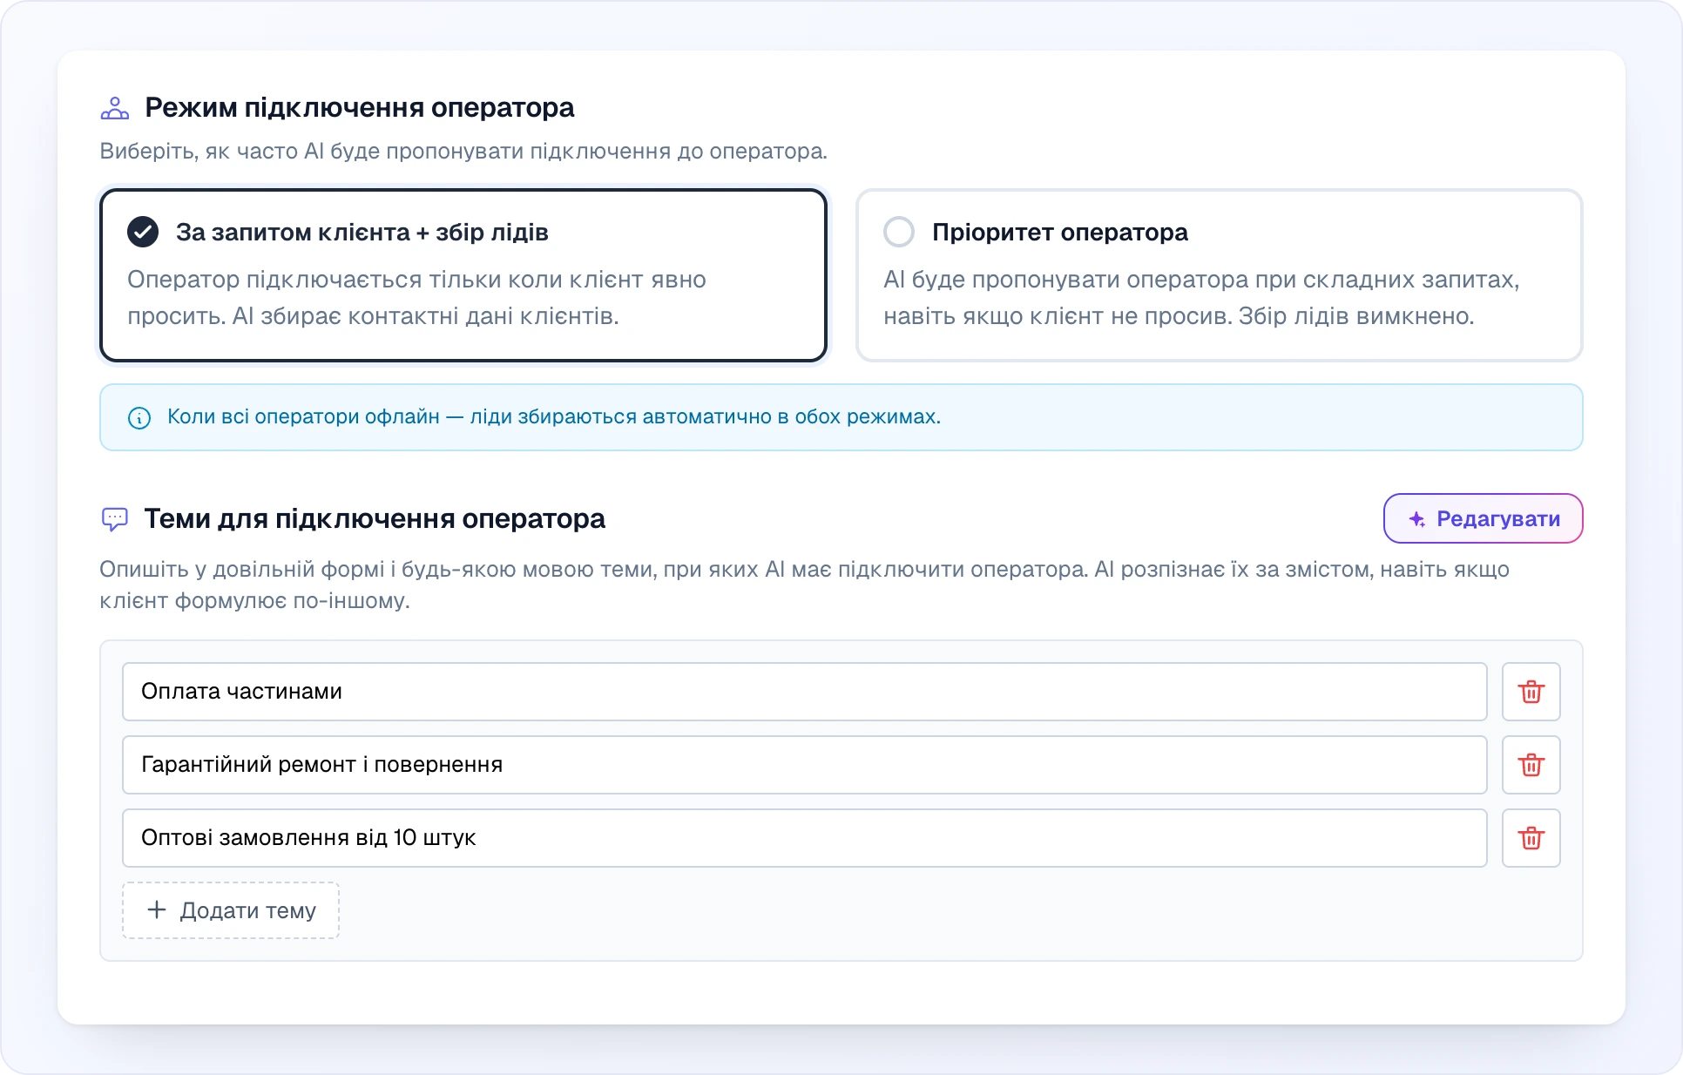Click the heading "Режим підключення оператора"
Screen dimensions: 1683x1075
[x=359, y=108]
